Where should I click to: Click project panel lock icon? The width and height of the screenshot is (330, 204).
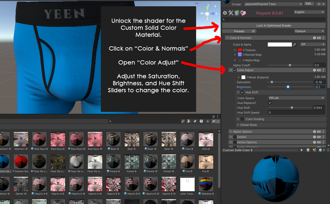tap(213, 116)
